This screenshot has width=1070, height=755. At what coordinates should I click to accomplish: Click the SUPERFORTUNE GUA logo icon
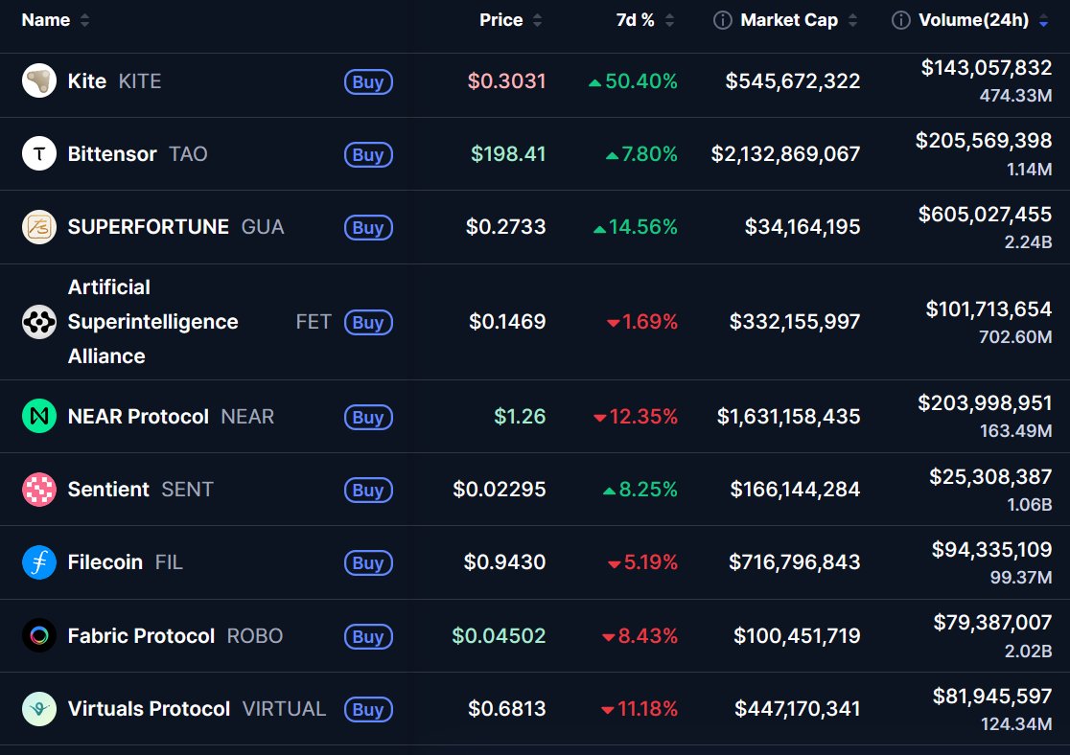(39, 227)
